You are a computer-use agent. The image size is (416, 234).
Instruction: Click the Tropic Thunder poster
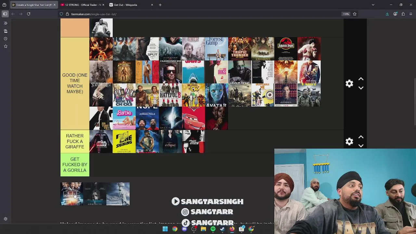[240, 49]
